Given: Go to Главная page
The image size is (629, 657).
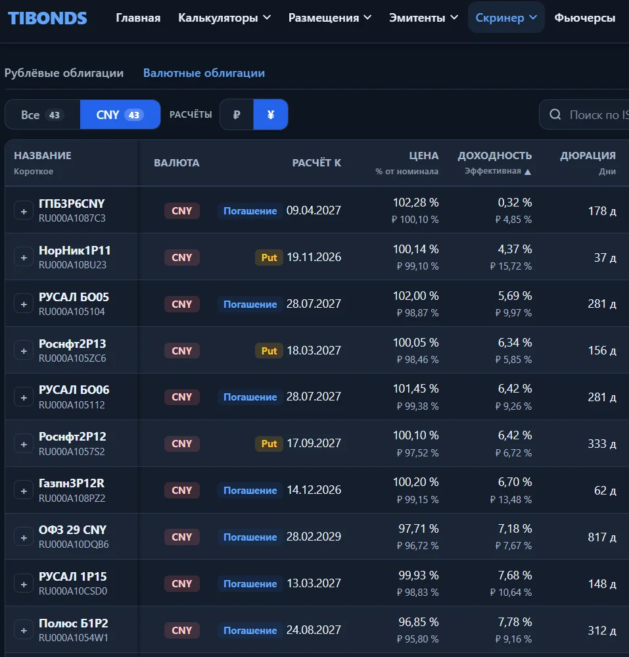Looking at the screenshot, I should pos(138,18).
